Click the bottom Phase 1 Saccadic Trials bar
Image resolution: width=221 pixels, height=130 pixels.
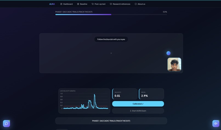[x=111, y=121]
